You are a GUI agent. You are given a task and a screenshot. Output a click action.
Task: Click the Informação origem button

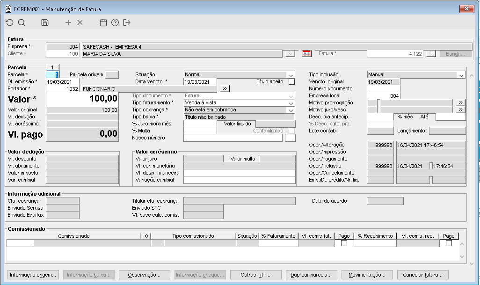coord(33,275)
